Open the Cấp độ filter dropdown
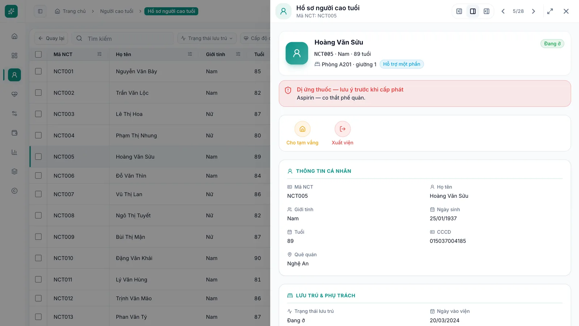The height and width of the screenshot is (326, 579). point(255,38)
